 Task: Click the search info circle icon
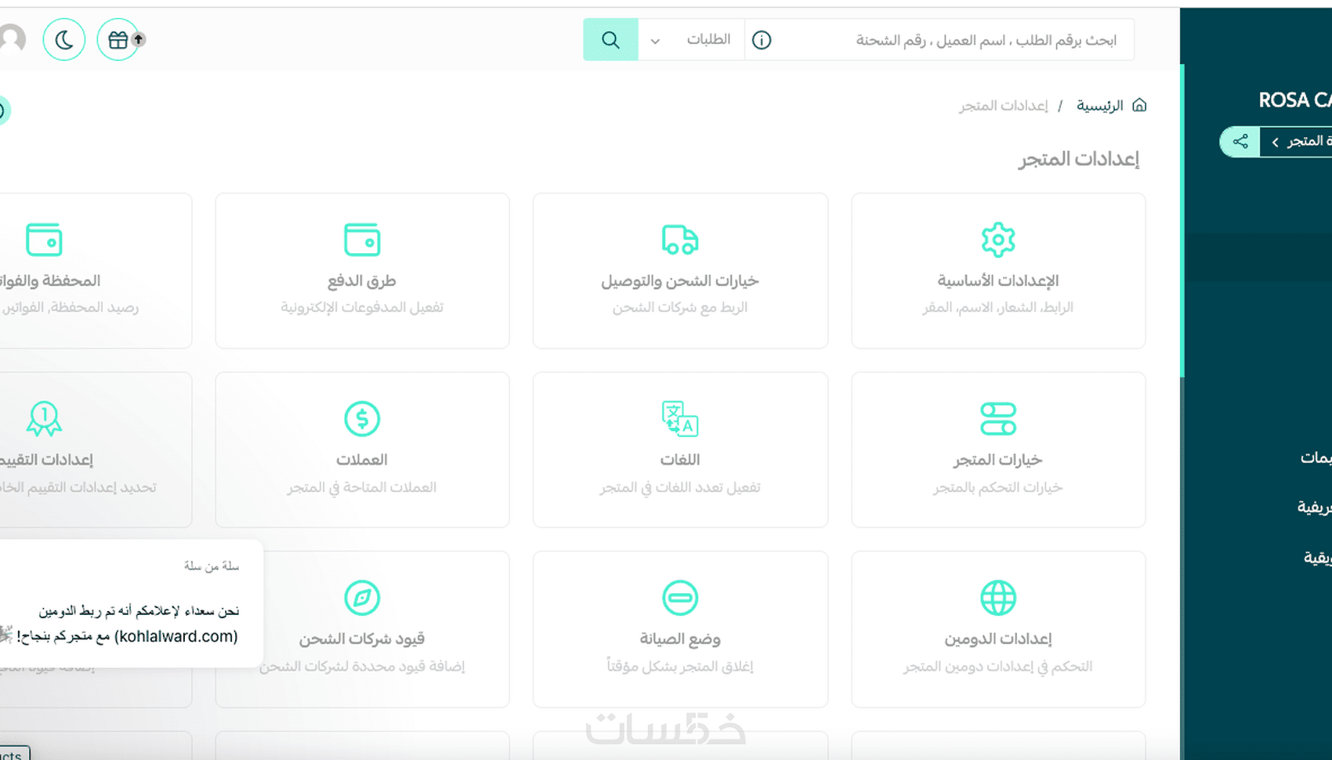[762, 40]
